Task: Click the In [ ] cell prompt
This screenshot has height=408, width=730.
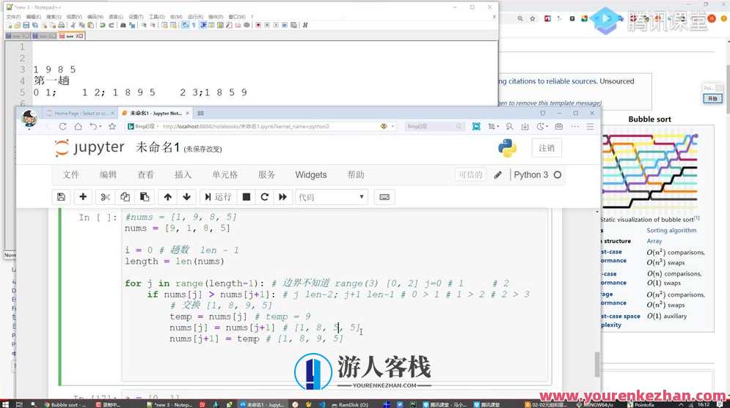Action: [x=98, y=217]
